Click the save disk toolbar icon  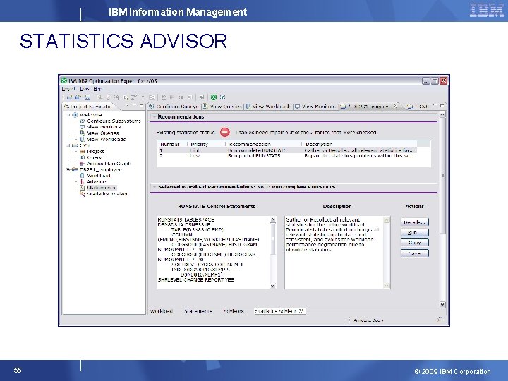87,97
